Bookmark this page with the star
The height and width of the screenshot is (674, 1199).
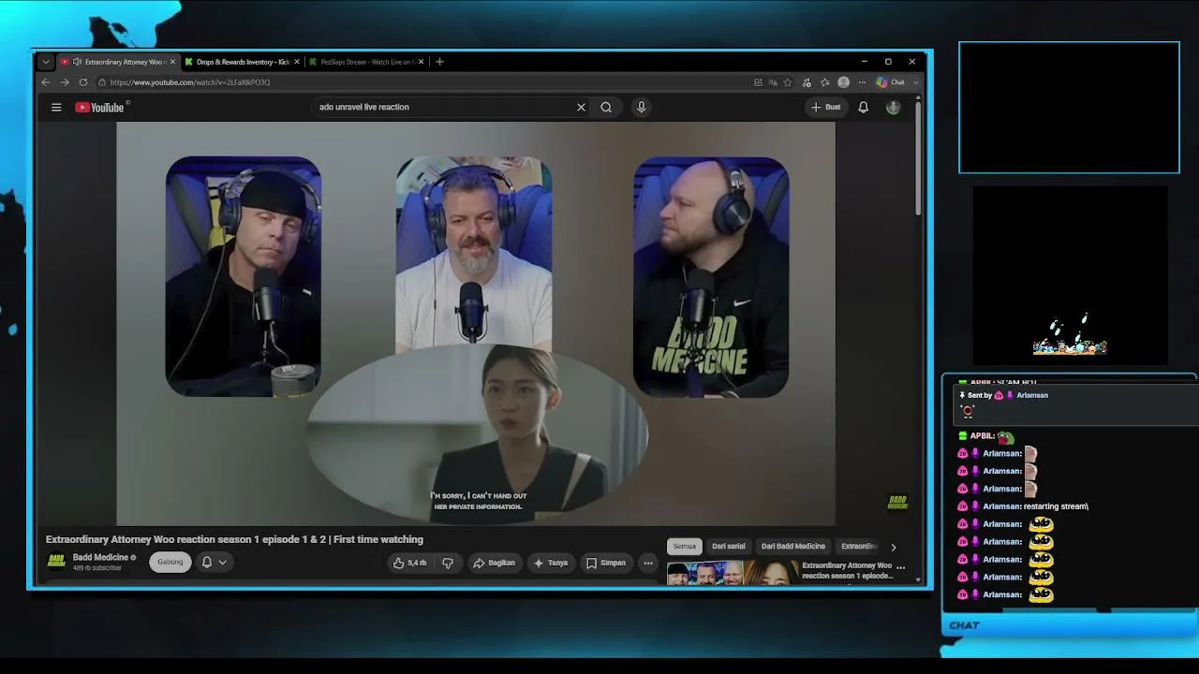click(x=788, y=82)
